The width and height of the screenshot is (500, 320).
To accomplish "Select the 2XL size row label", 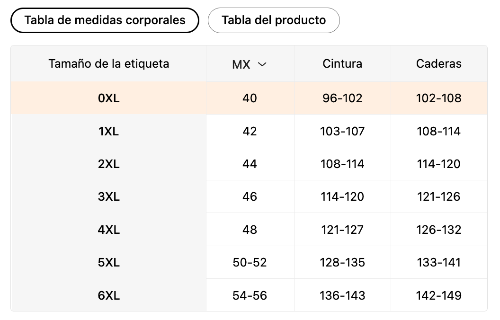I will click(x=108, y=164).
